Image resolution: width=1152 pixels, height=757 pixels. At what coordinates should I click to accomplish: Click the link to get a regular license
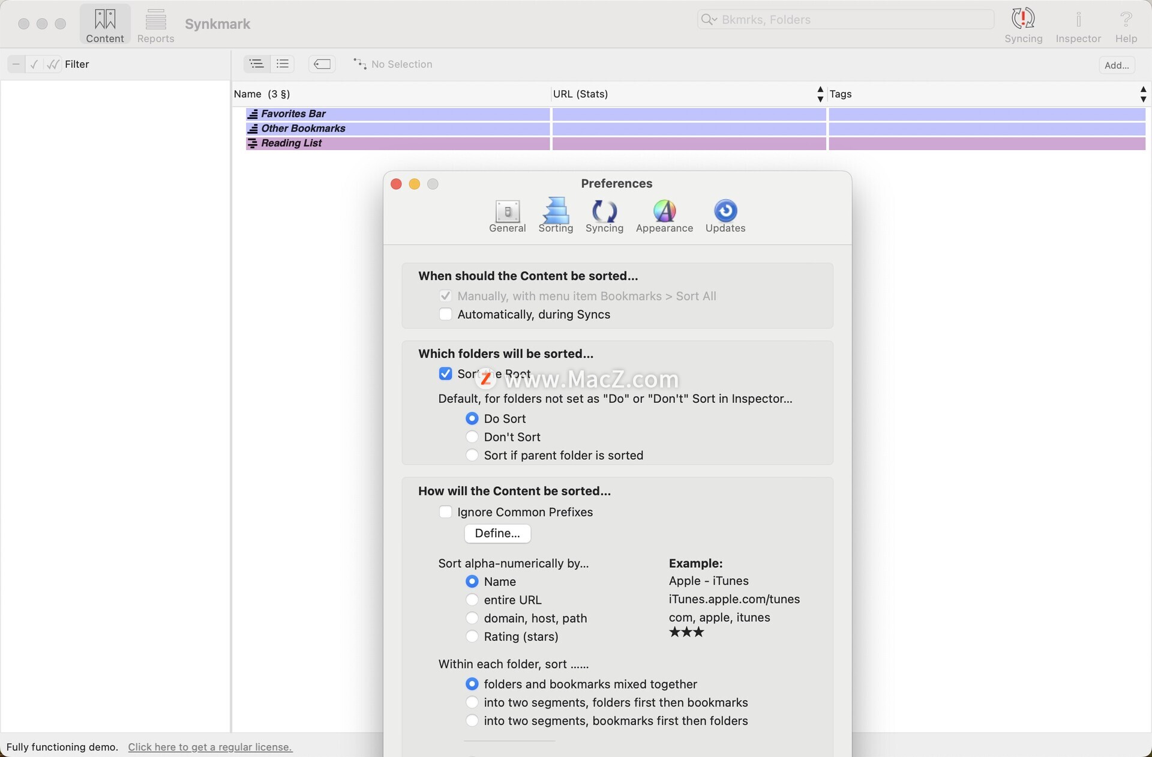(x=210, y=747)
